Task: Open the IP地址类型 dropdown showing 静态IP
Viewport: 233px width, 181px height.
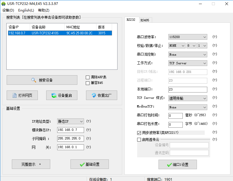Action: pos(70,121)
